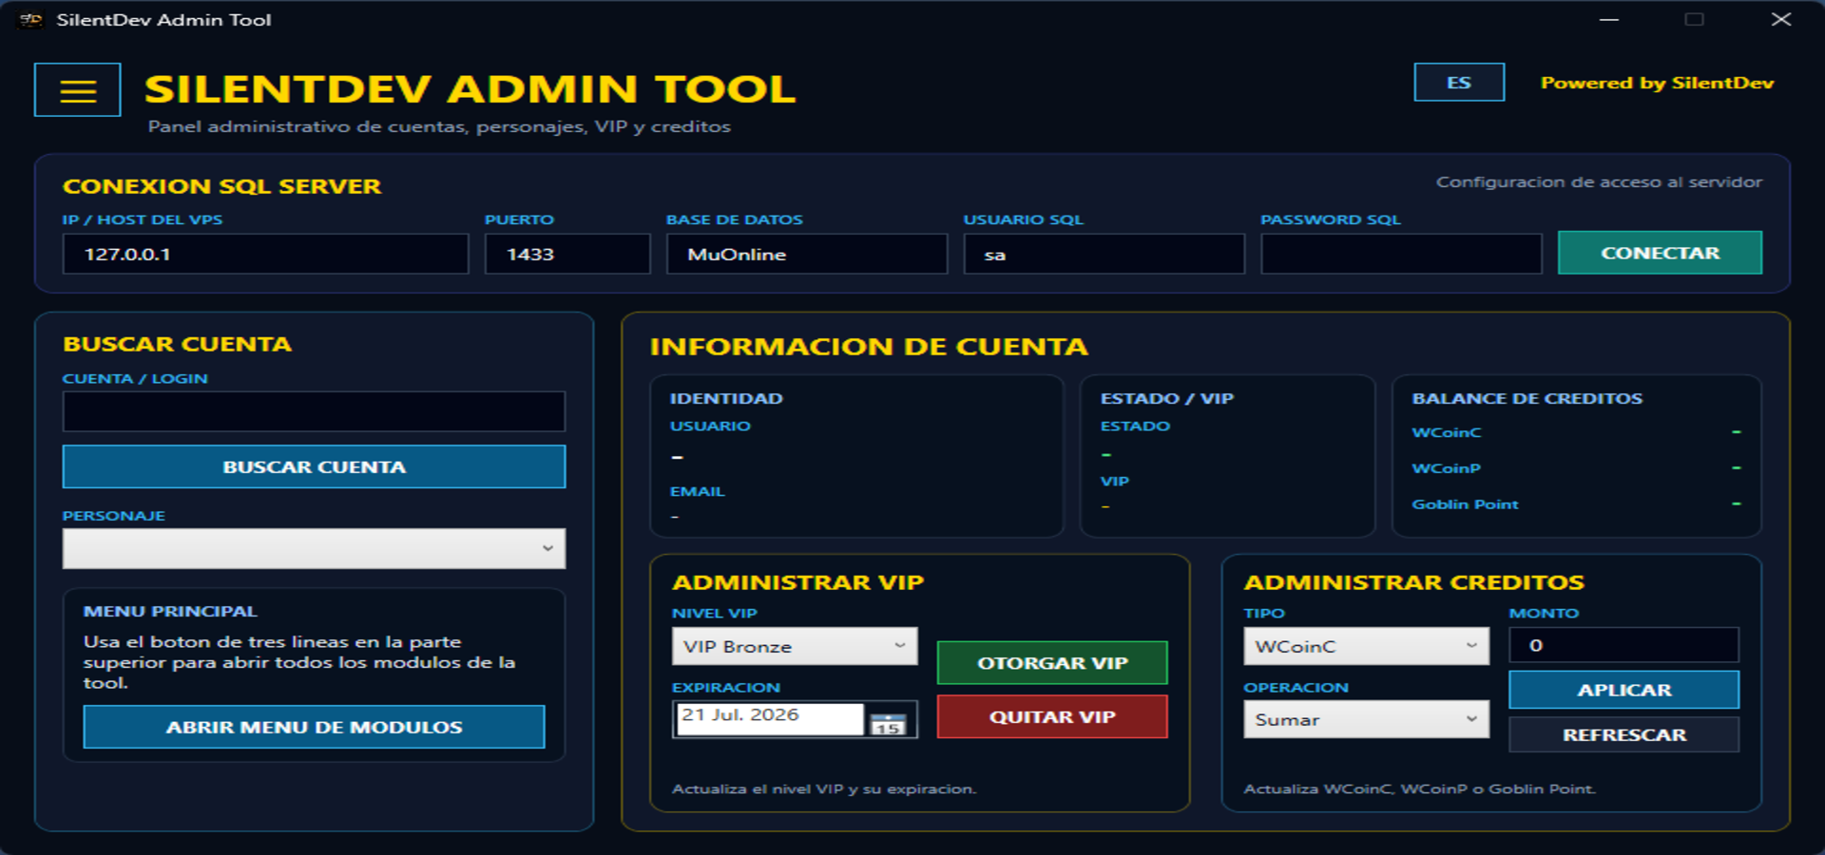Click the CONECTAR button

pos(1660,253)
